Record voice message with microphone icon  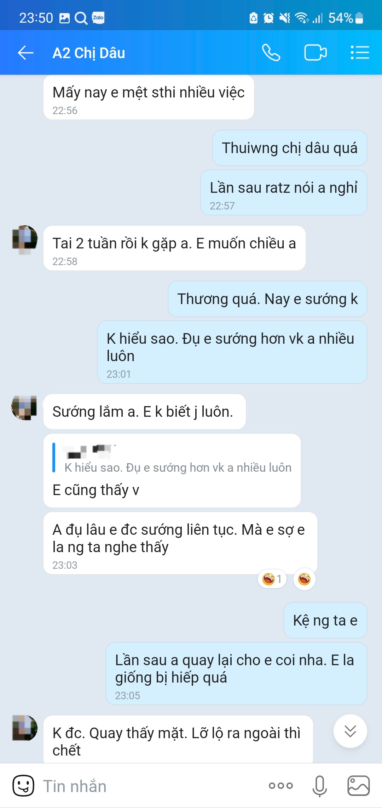tap(320, 786)
